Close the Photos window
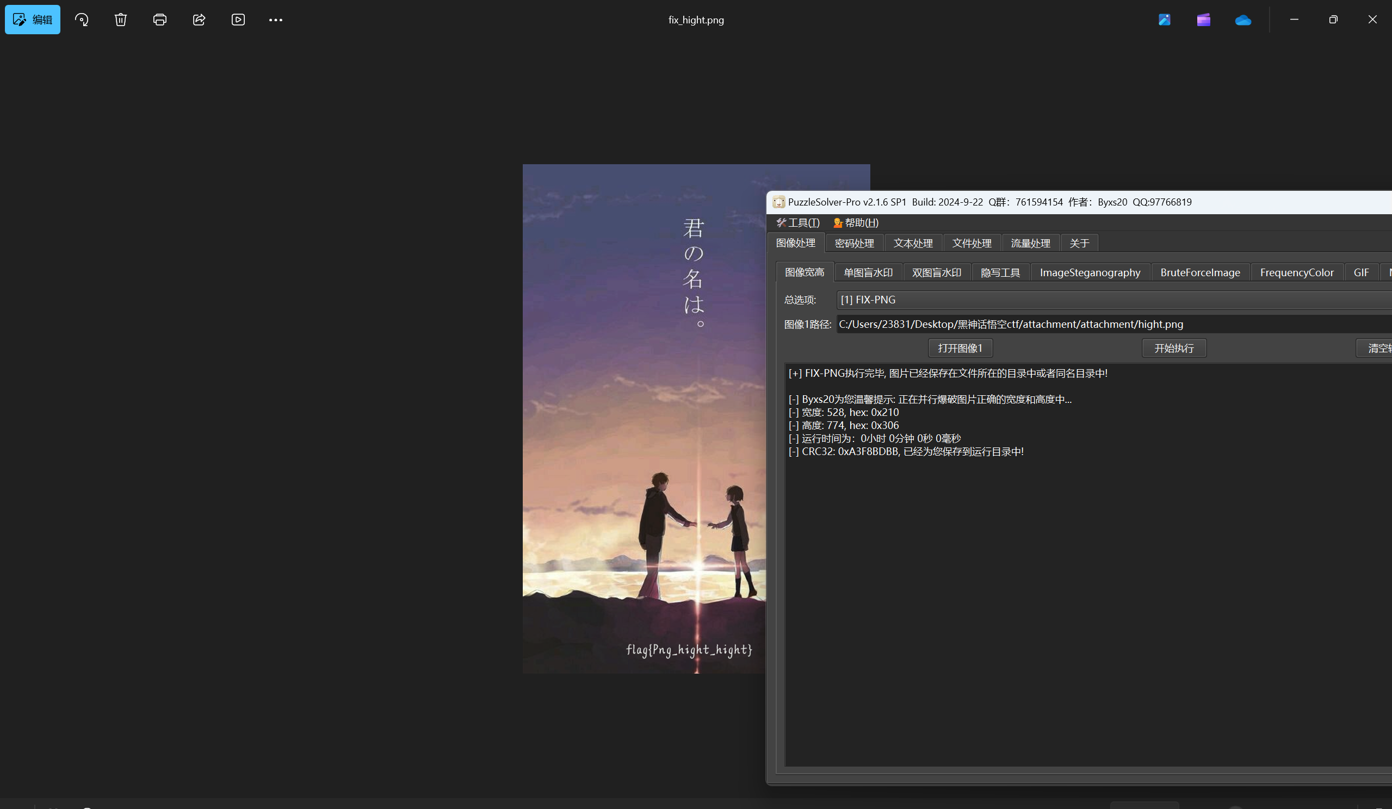The image size is (1392, 809). click(1372, 20)
